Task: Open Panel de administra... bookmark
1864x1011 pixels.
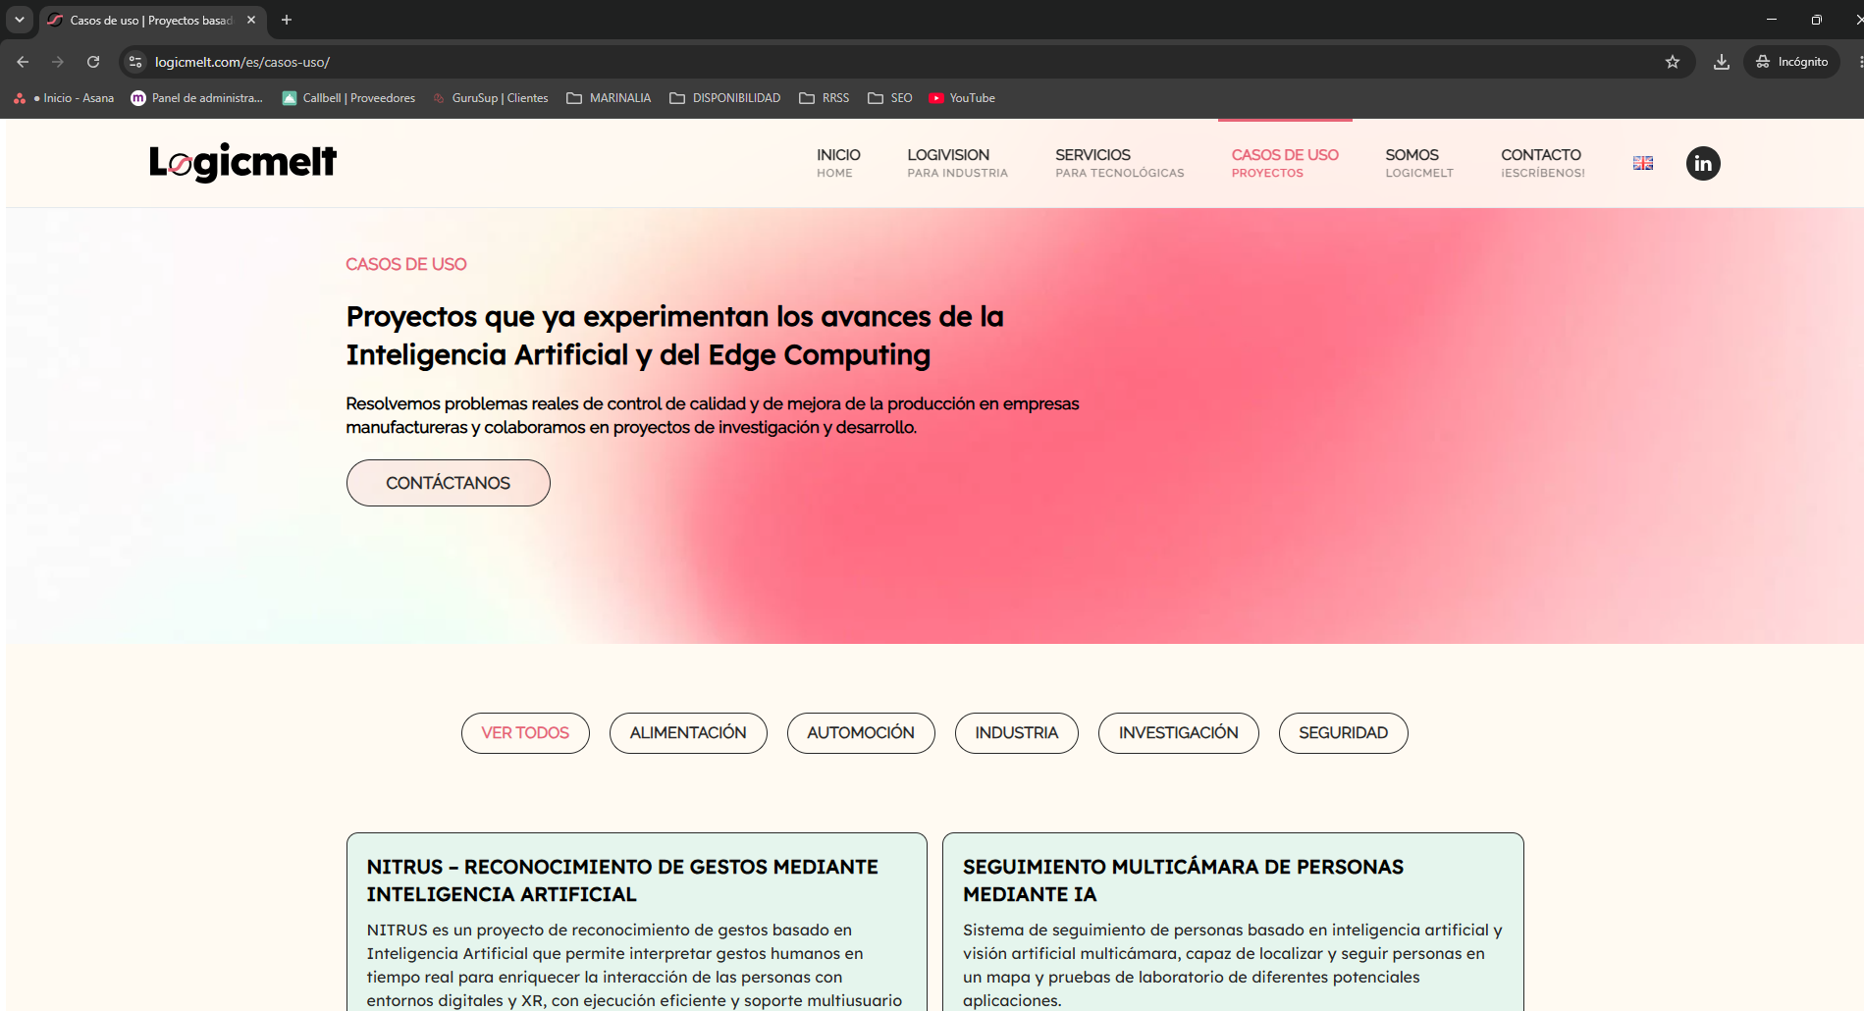Action: click(x=197, y=98)
